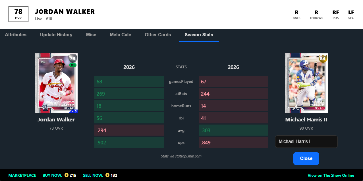Click the Jordan Walker card image
363x181 pixels.
[56, 83]
